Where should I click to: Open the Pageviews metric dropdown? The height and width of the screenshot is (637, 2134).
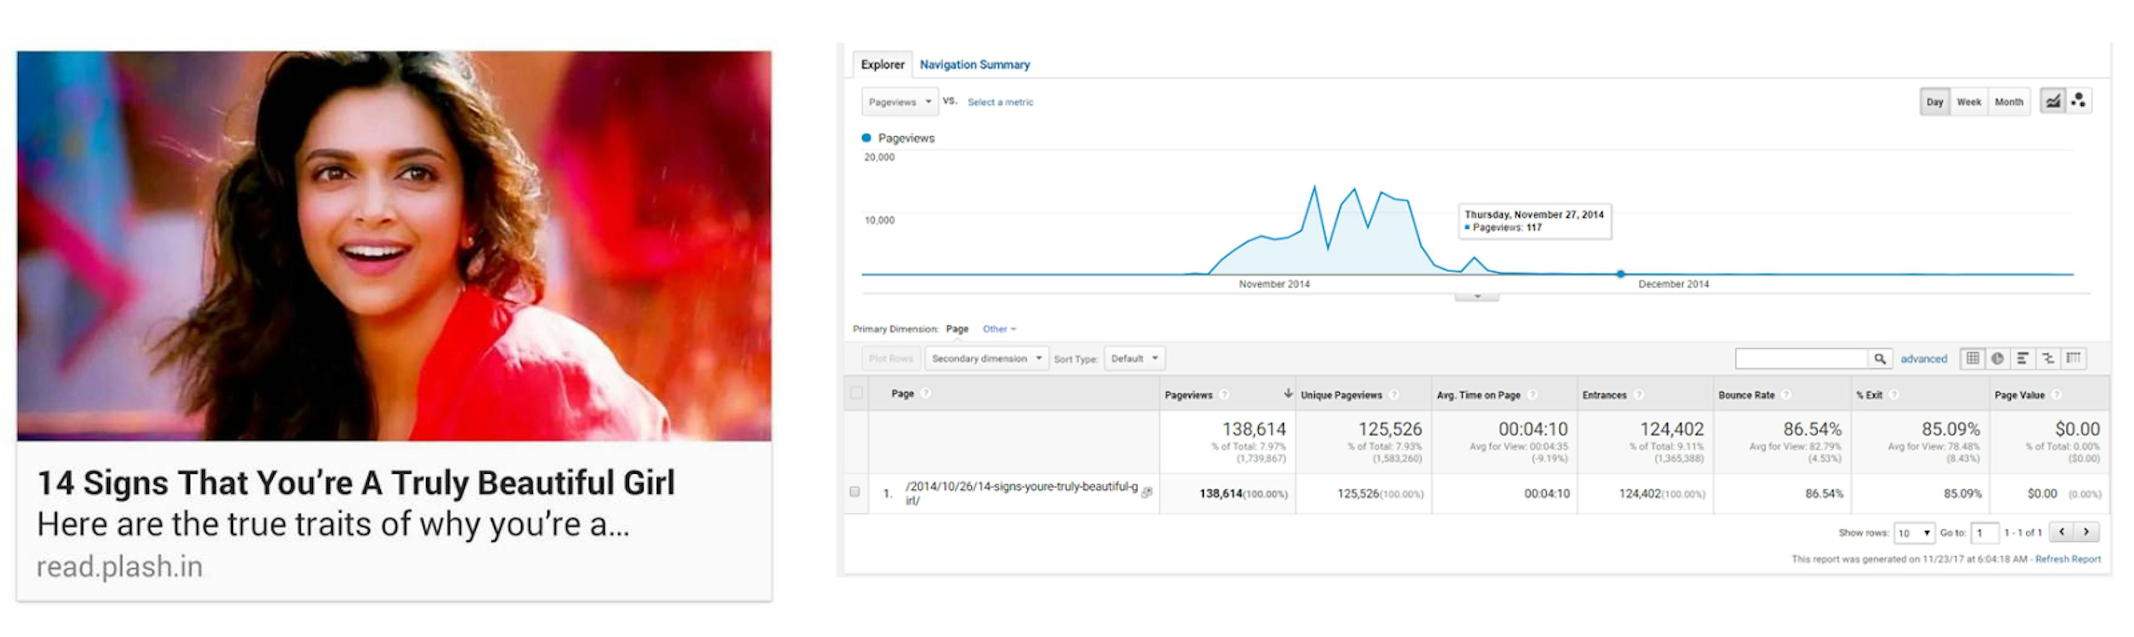click(900, 102)
